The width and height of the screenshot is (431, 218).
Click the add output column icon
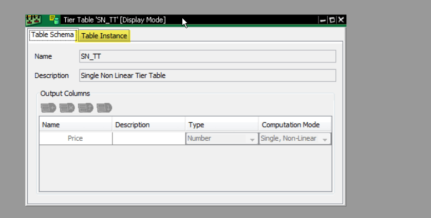click(48, 107)
